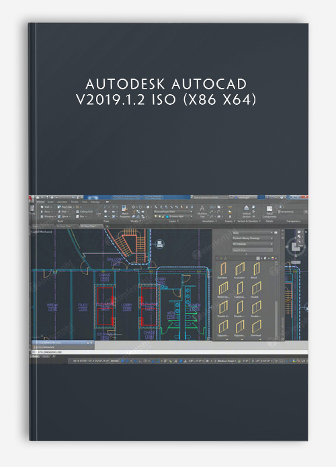Choose the Bifold door style icon

256,269
